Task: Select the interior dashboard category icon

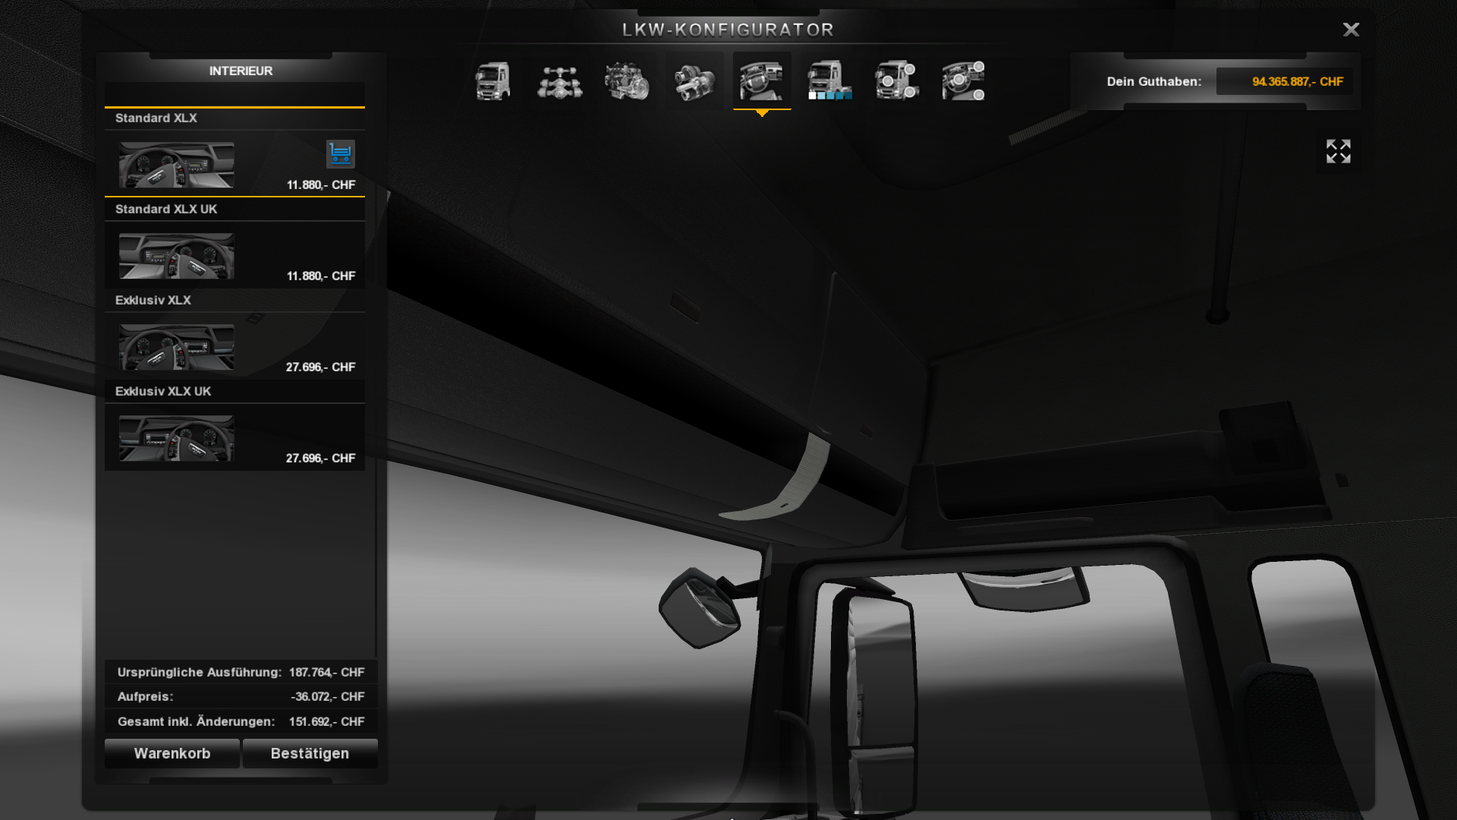Action: pyautogui.click(x=762, y=81)
